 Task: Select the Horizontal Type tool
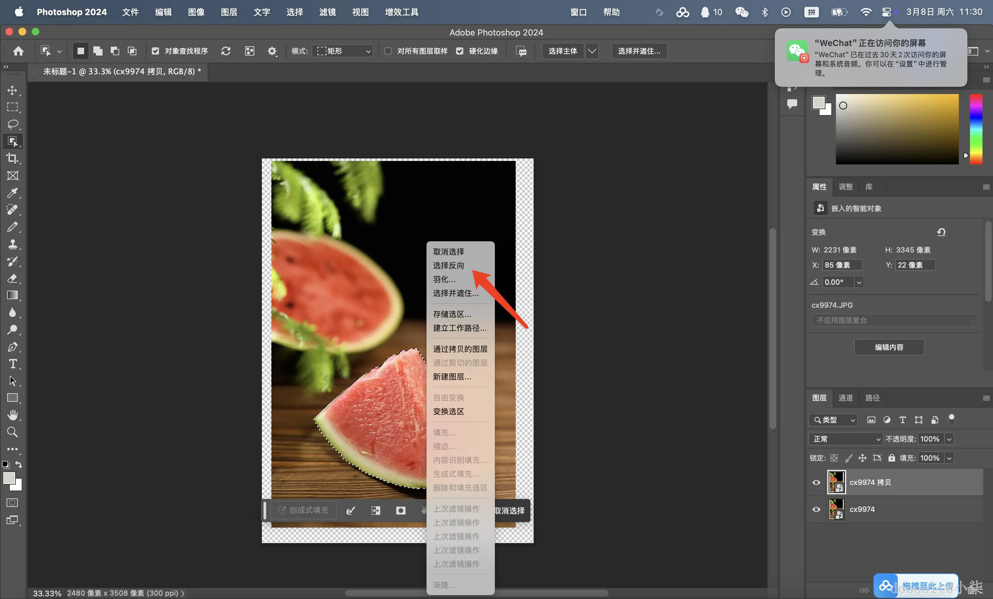click(12, 364)
